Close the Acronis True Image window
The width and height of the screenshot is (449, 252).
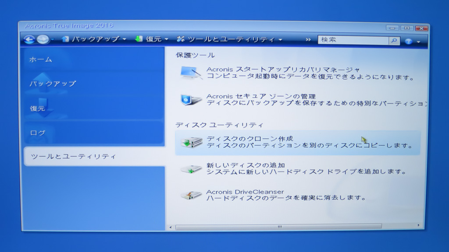click(421, 28)
